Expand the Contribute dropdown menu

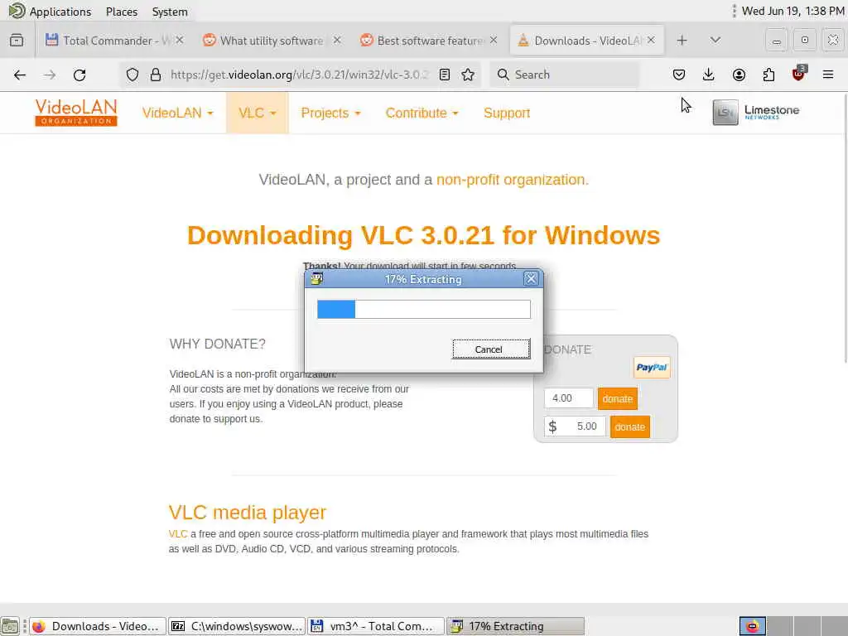pos(422,113)
